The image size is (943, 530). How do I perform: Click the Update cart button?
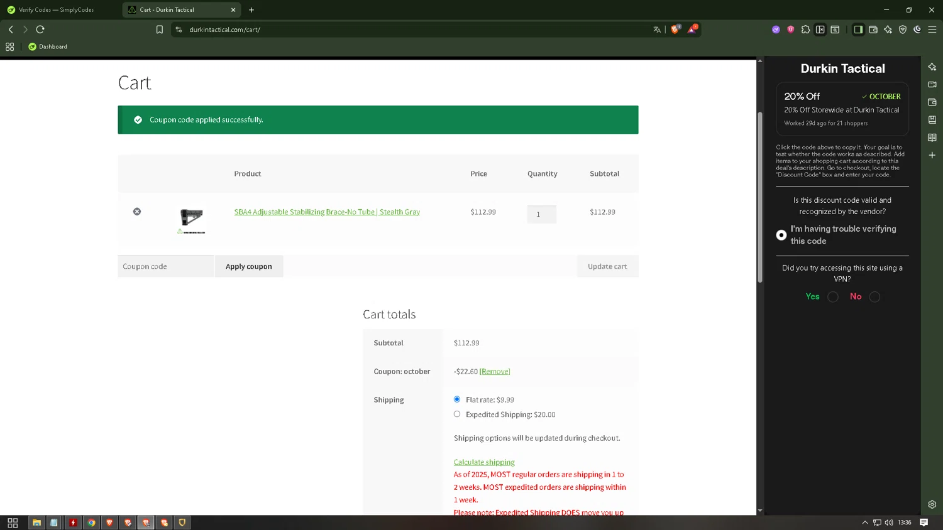pyautogui.click(x=607, y=266)
